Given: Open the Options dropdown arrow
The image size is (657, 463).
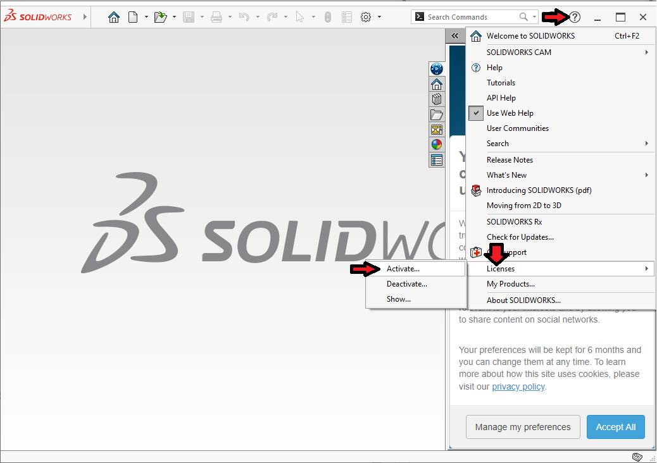Looking at the screenshot, I should (x=380, y=17).
